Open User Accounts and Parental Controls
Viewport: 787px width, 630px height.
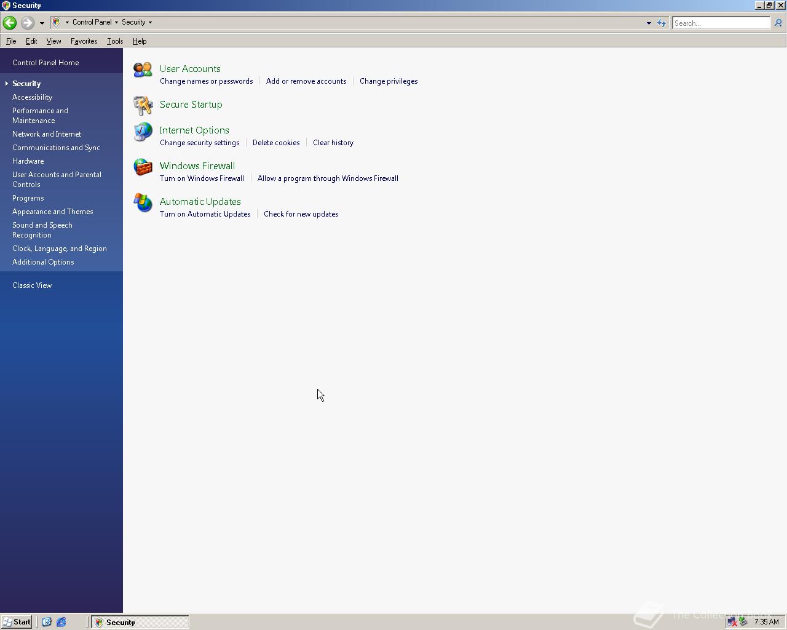tap(57, 180)
